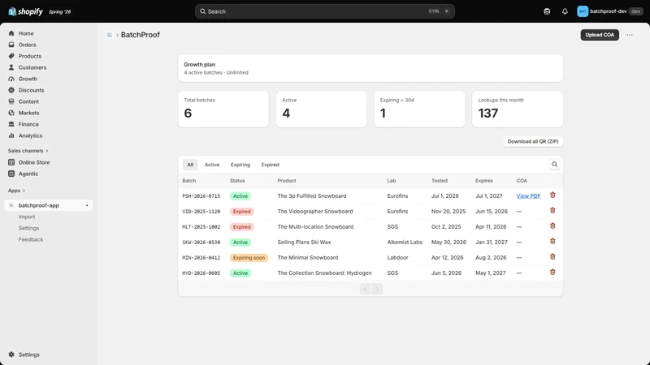Delete batch PSH-2026-0715 with trash icon
Image resolution: width=650 pixels, height=365 pixels.
click(552, 195)
